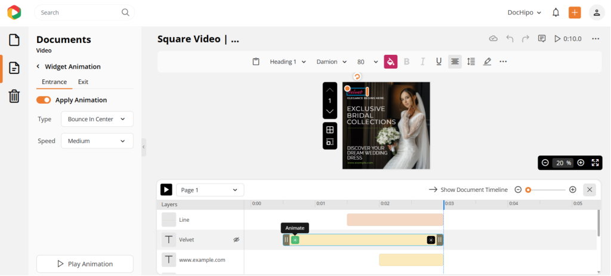Preview the video at 0:10.0

point(568,39)
